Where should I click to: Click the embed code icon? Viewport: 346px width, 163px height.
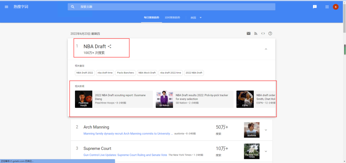coord(263,34)
